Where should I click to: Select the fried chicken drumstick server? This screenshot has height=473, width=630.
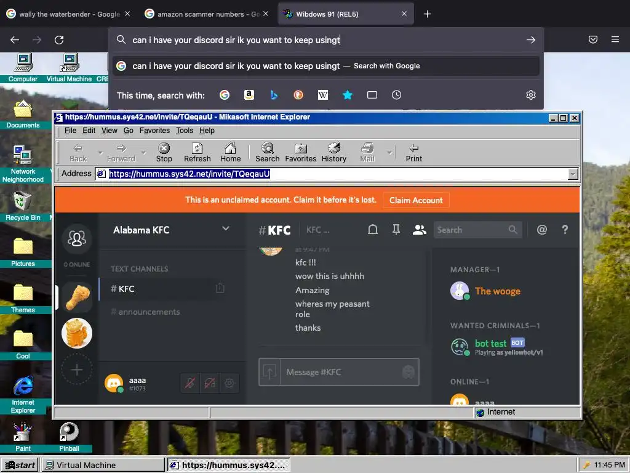pos(77,297)
